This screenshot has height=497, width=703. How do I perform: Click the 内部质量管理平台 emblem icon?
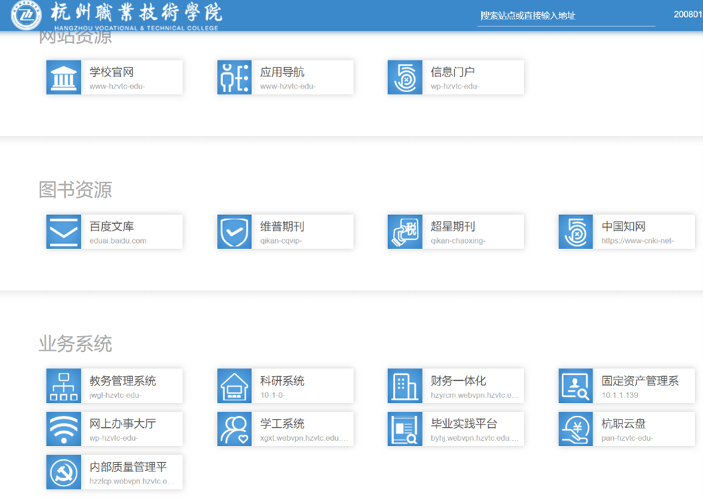(x=64, y=472)
